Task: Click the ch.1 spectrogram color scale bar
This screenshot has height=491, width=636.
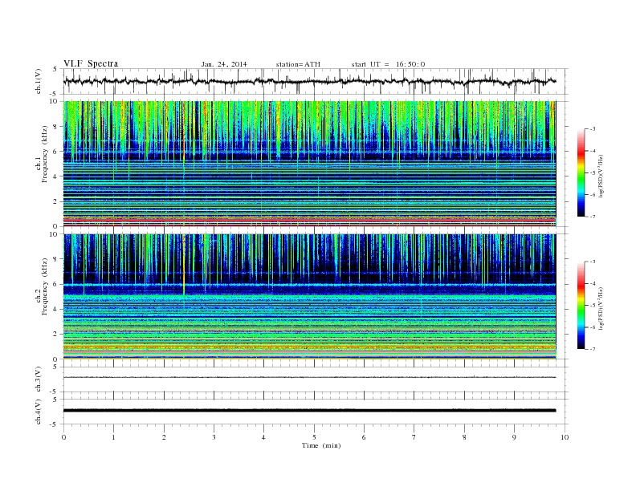Action: [581, 172]
